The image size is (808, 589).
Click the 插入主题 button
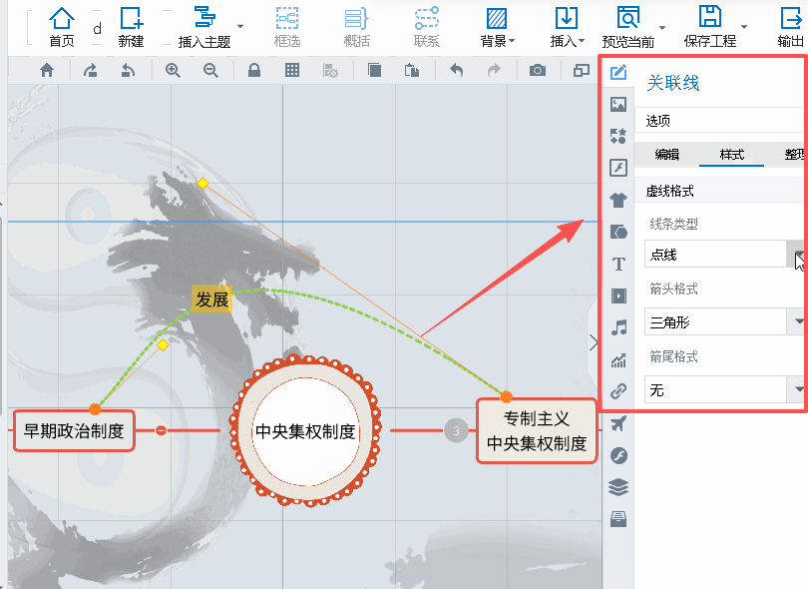(x=203, y=25)
